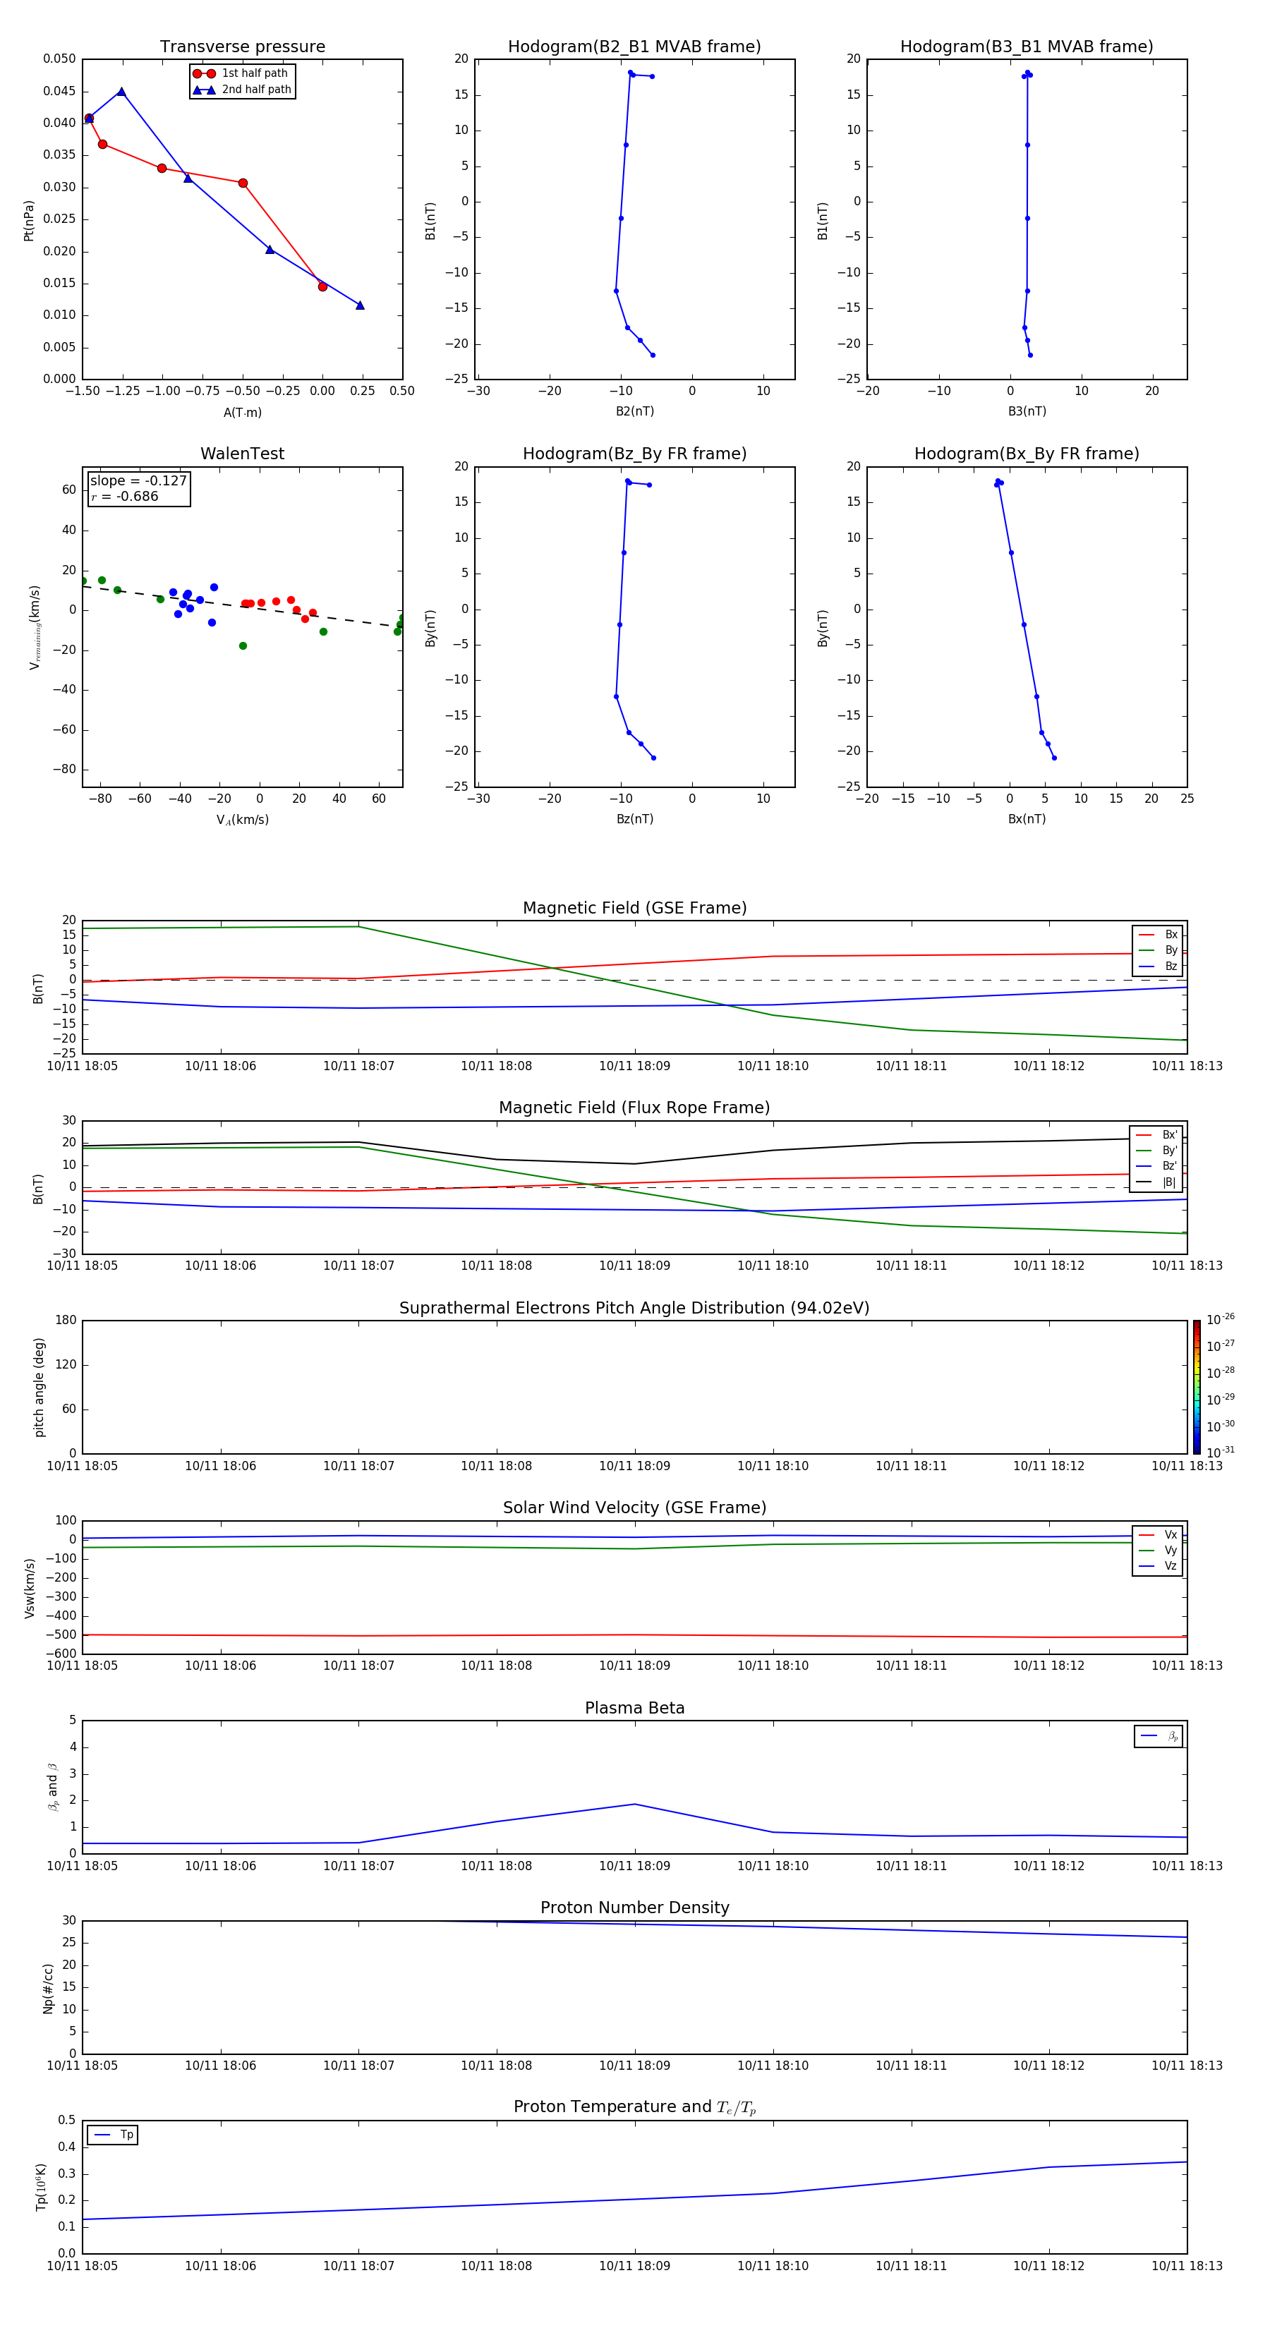Click the "Plasma Beta" plot title
Image resolution: width=1270 pixels, height=2328 pixels.
(634, 1708)
